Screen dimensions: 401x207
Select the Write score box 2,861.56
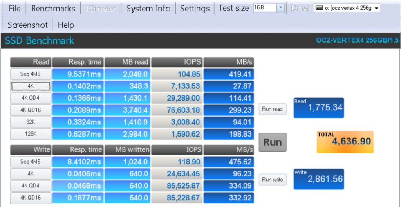point(319,179)
